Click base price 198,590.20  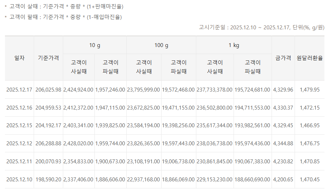pos(48,180)
